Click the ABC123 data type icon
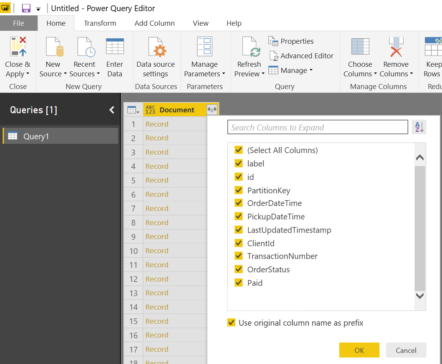This screenshot has height=364, width=442. pyautogui.click(x=150, y=110)
